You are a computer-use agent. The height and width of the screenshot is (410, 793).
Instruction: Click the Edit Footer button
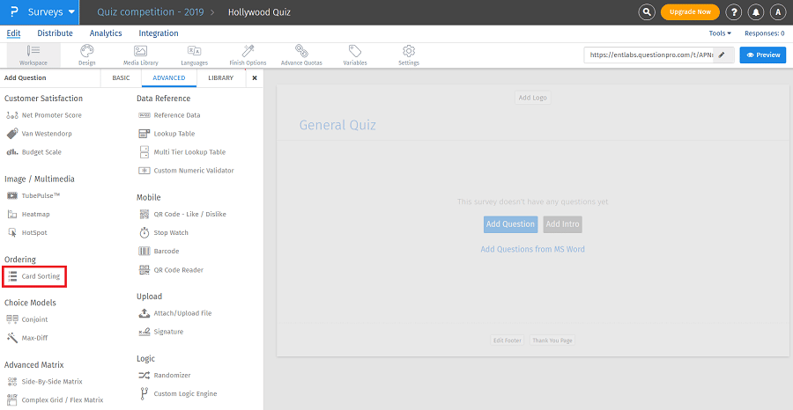pos(508,340)
